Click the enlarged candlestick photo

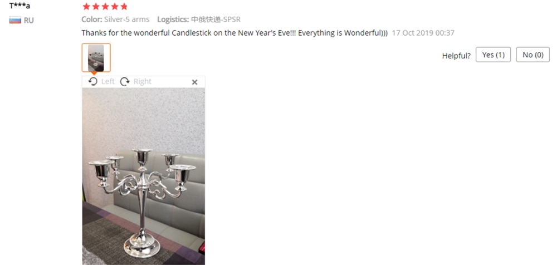click(x=144, y=176)
